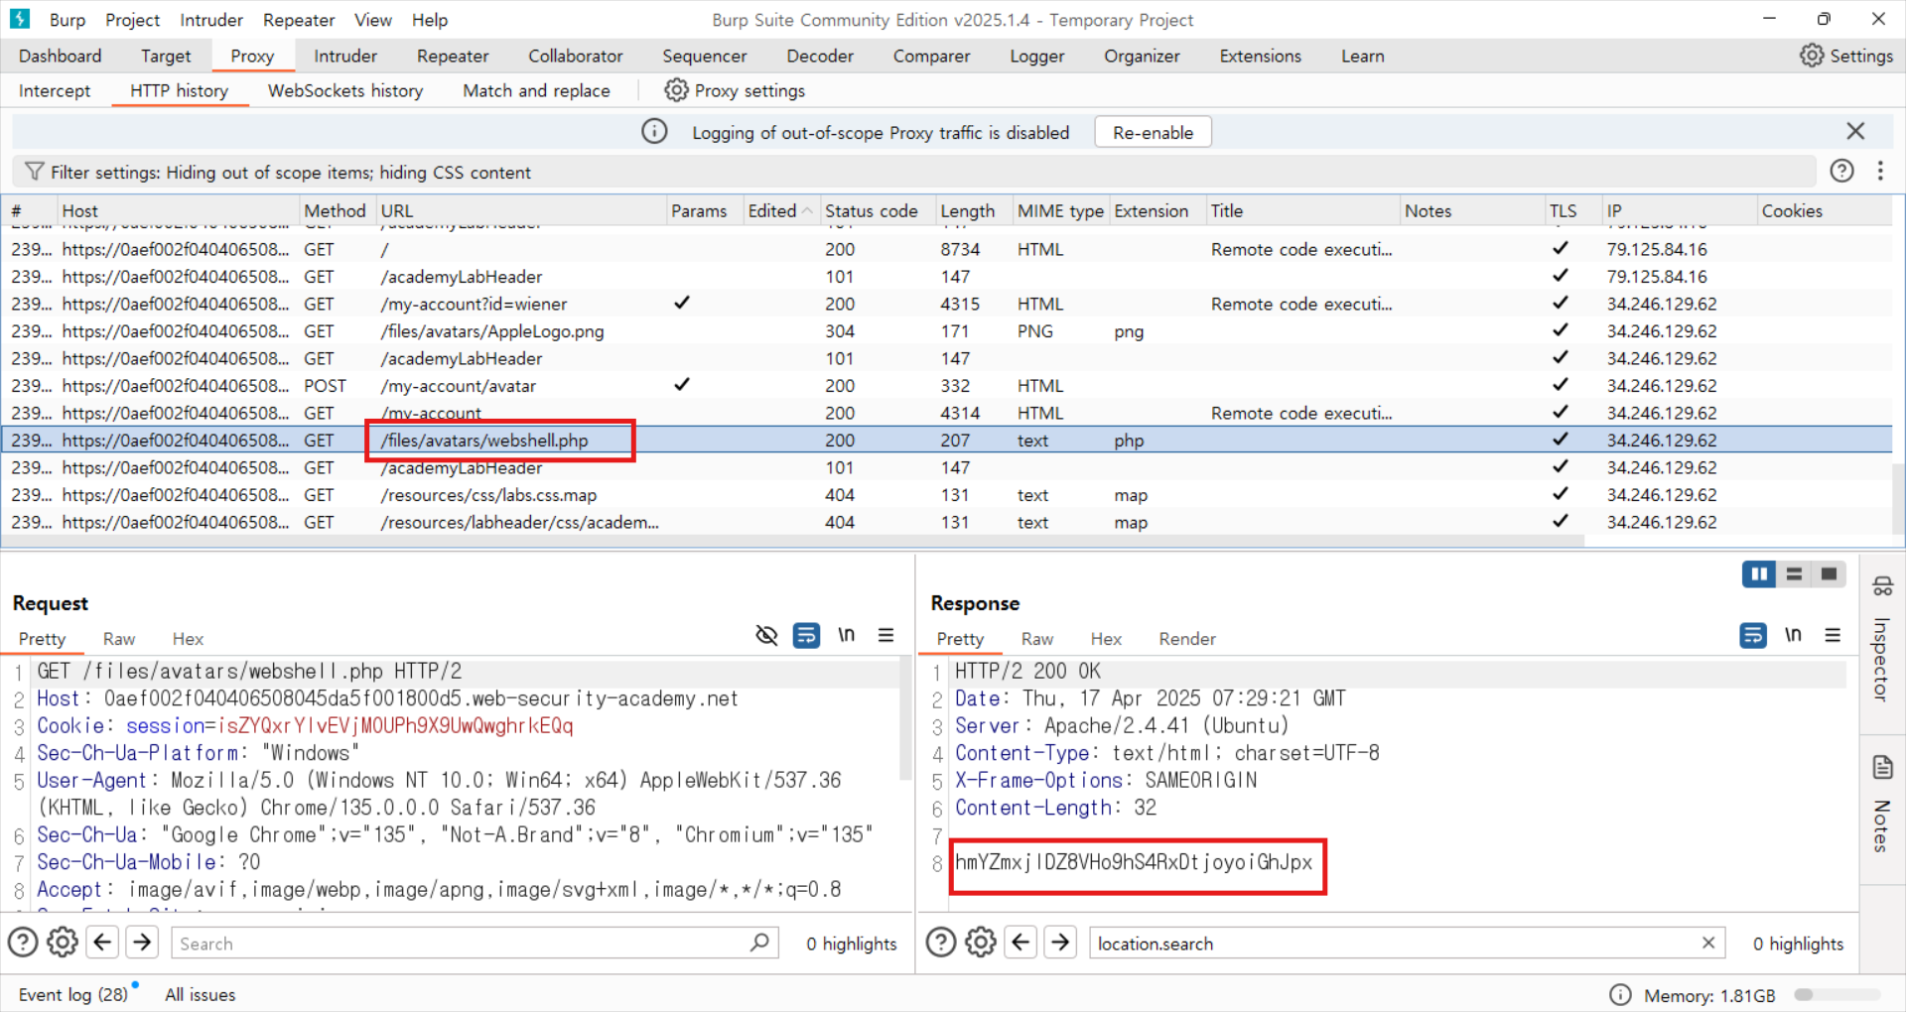Open Proxy settings gear icon

(x=676, y=90)
